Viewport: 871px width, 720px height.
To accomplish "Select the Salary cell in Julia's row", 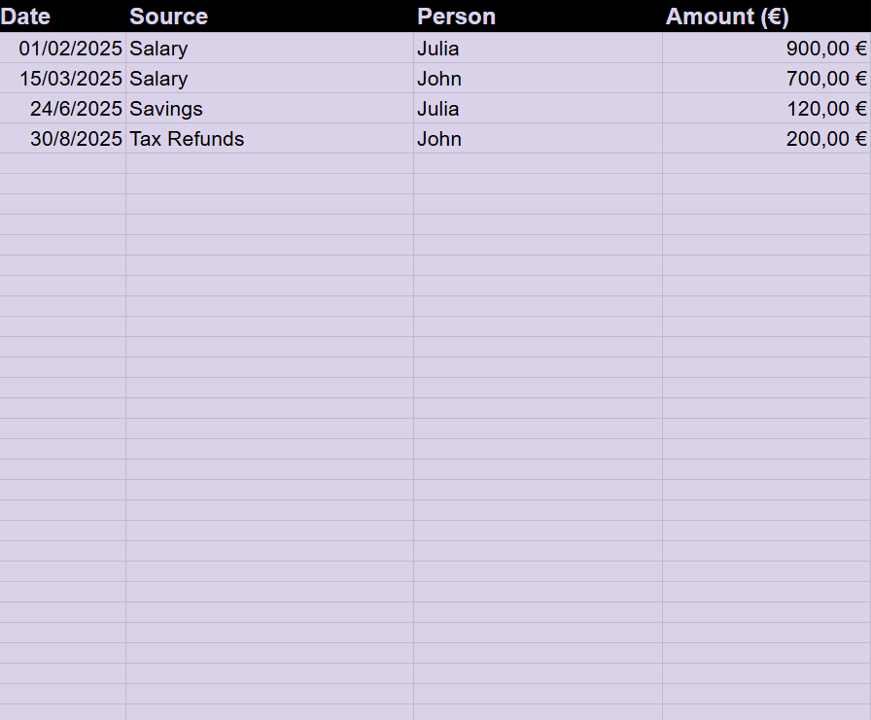I will pos(158,49).
